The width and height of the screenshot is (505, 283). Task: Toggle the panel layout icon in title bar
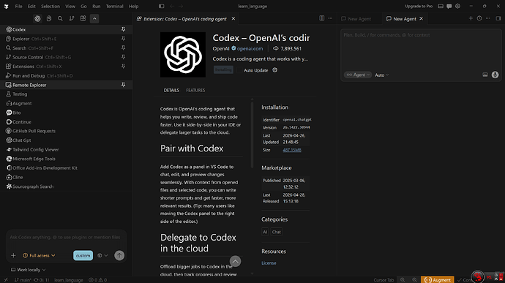point(441,6)
